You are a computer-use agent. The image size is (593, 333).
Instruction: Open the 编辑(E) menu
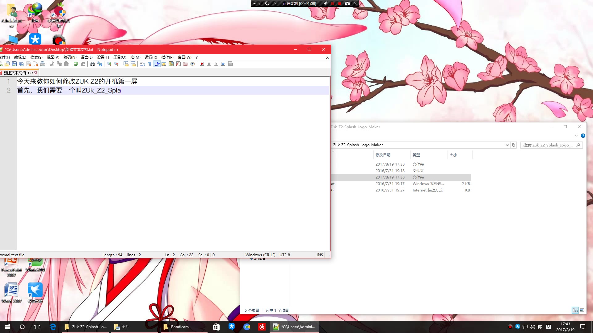20,57
